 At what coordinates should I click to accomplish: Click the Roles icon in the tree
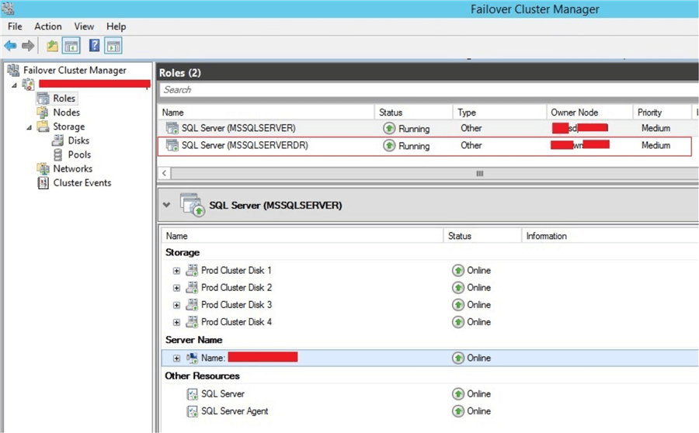click(x=43, y=98)
